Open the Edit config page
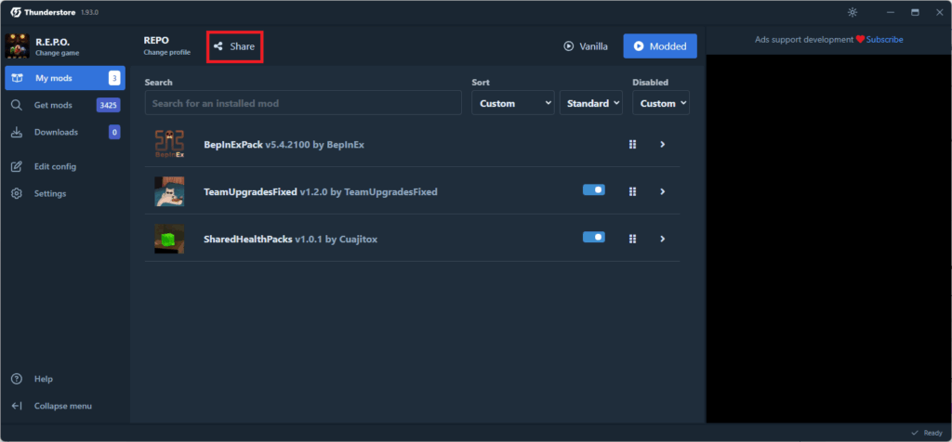This screenshot has width=952, height=442. coord(65,166)
